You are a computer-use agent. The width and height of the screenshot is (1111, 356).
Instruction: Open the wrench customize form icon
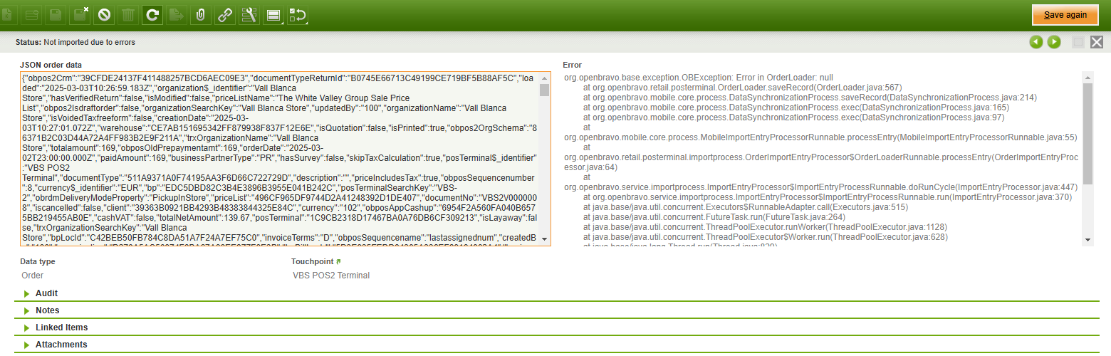[x=249, y=14]
